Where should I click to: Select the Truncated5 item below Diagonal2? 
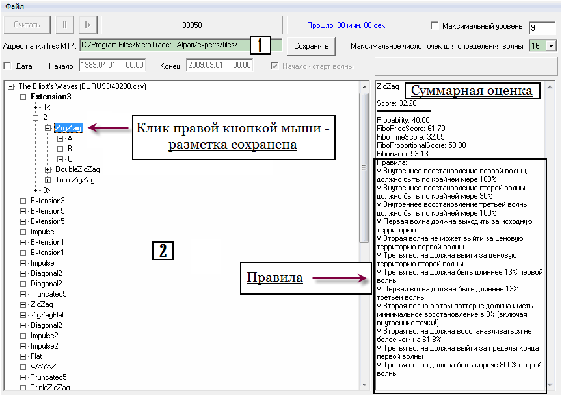pos(48,294)
